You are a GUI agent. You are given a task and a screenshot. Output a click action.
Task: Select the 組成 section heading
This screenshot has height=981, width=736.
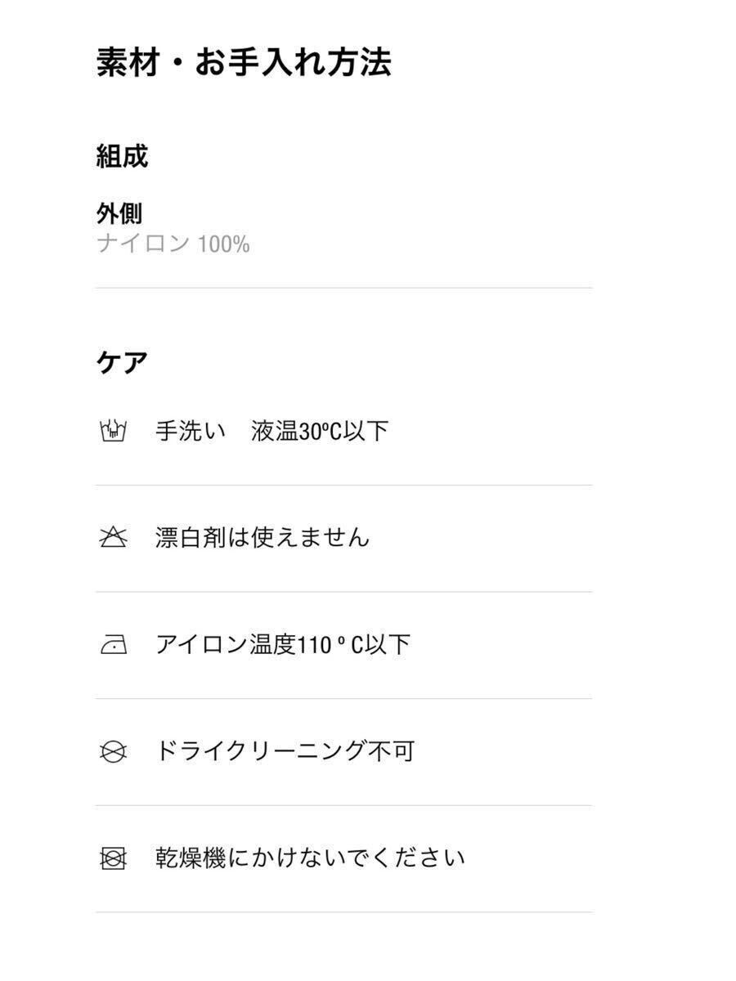(x=122, y=155)
